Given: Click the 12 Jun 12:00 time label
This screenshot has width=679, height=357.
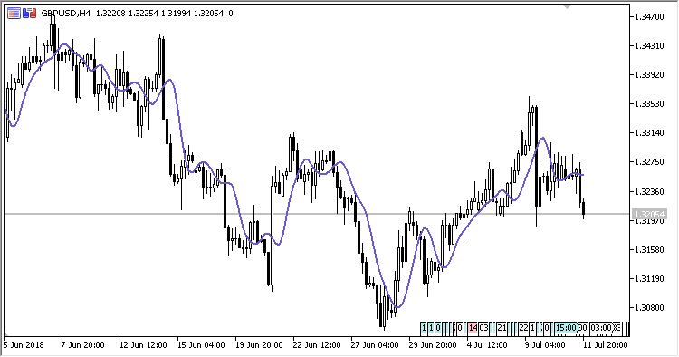Looking at the screenshot, I should 143,345.
